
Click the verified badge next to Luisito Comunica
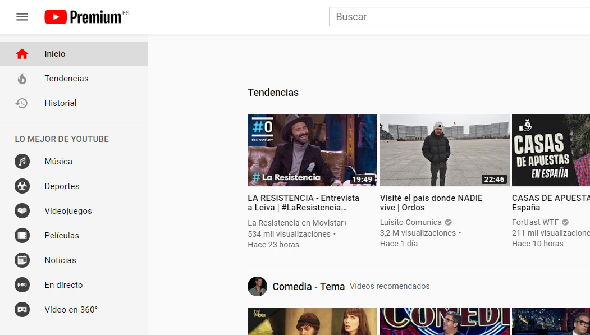[x=447, y=222]
